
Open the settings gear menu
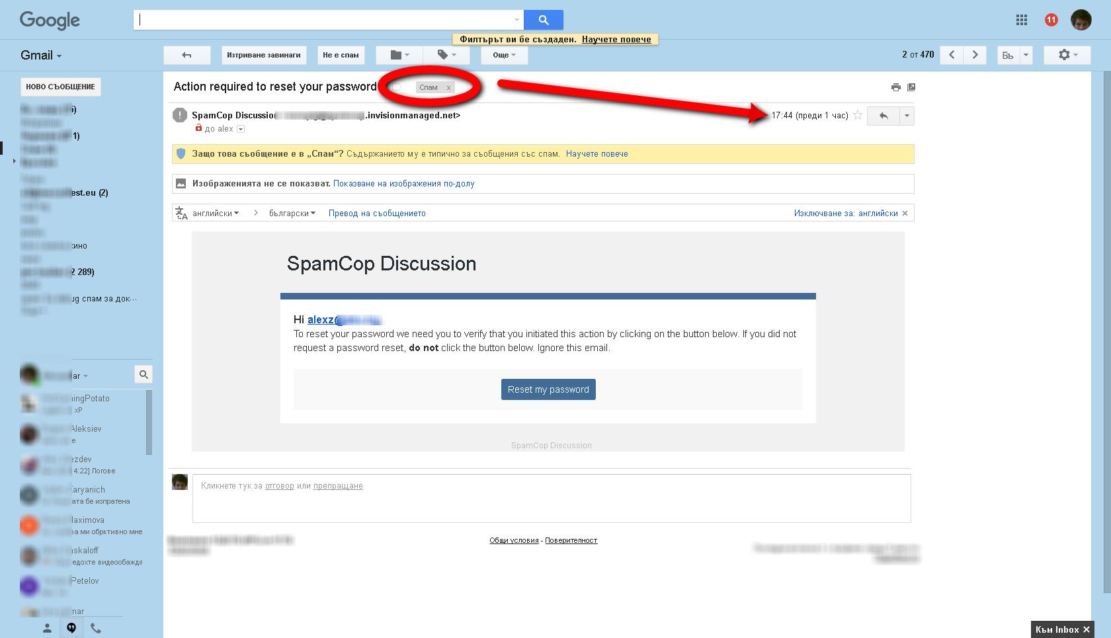click(1067, 55)
